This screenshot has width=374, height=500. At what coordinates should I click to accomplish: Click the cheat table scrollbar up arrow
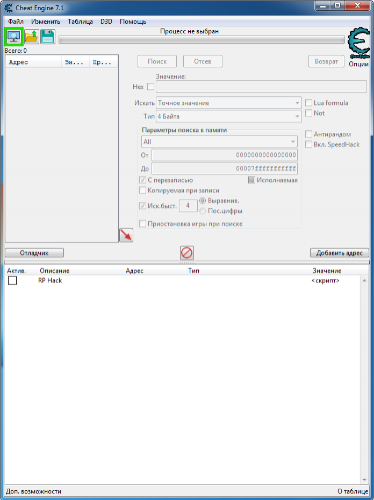[364, 281]
